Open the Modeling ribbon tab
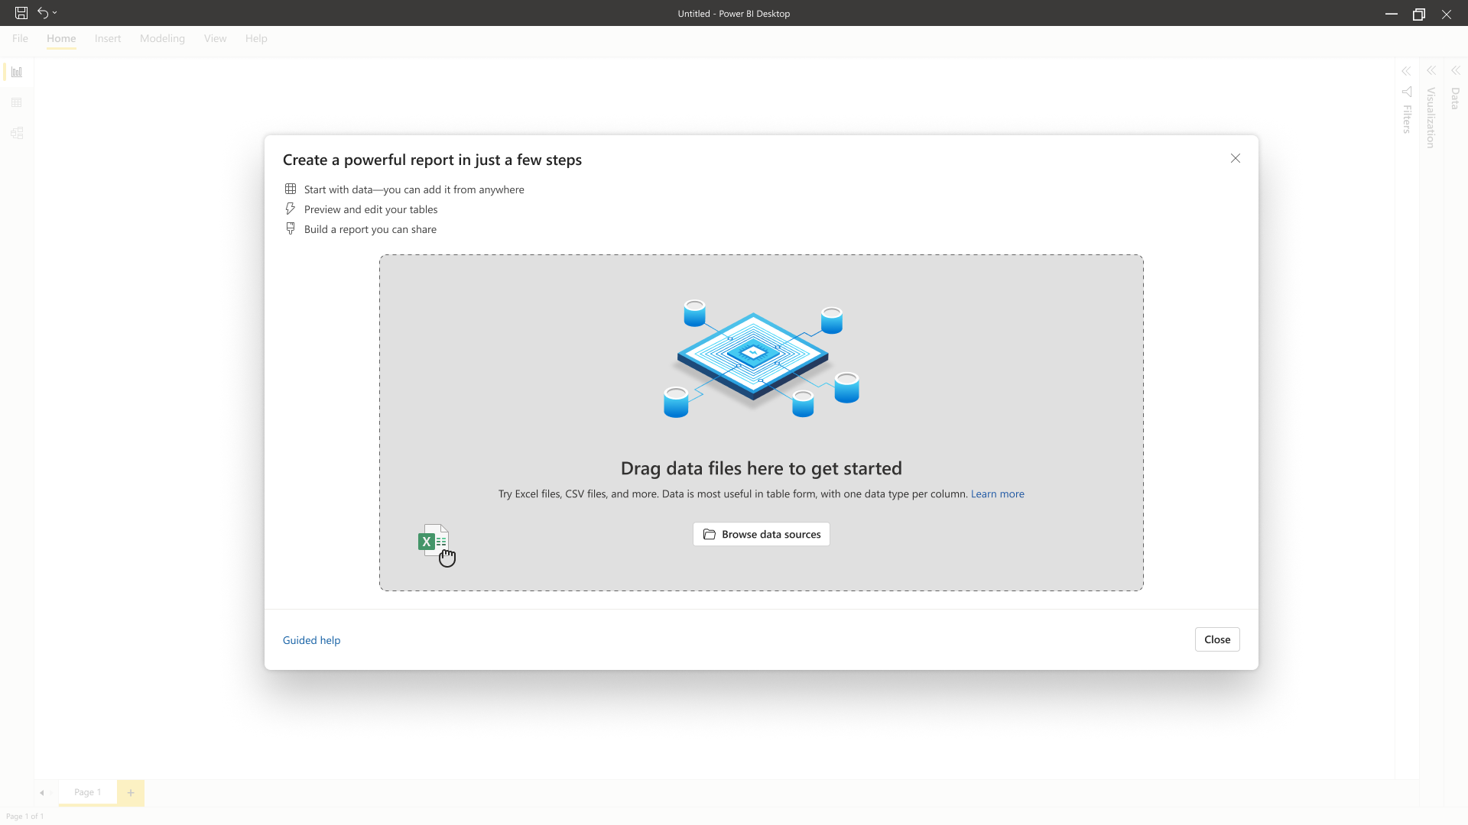This screenshot has height=825, width=1468. (x=162, y=38)
